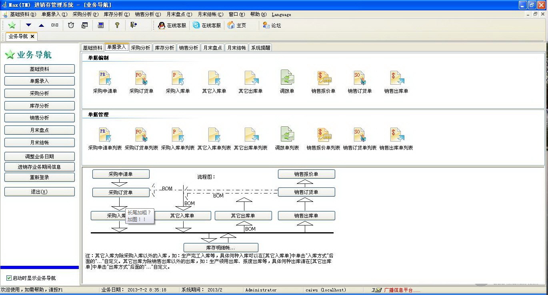The height and width of the screenshot is (295, 548).
Task: Open the 销售报价单列表 icon
Action: point(324,135)
